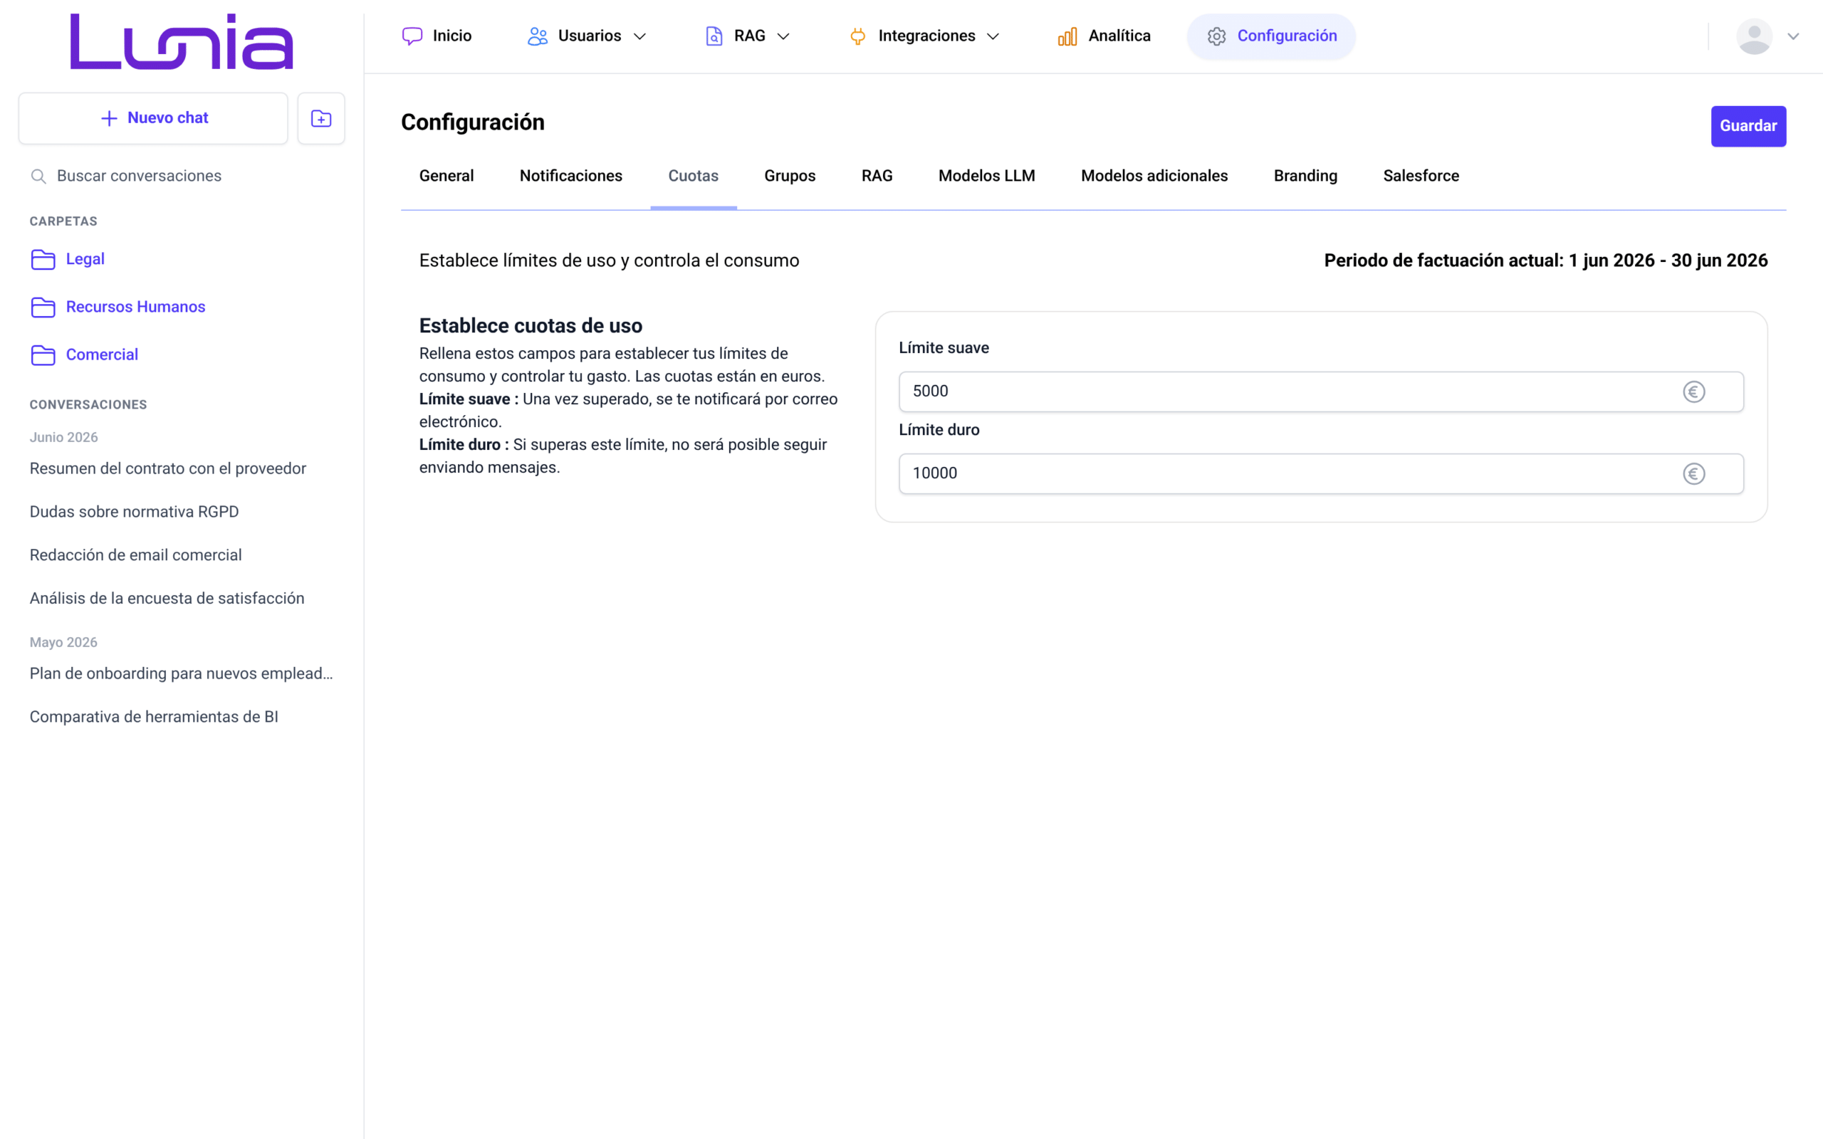
Task: Open 'Comparativa de herramientas de BI' conversation
Action: click(x=154, y=717)
